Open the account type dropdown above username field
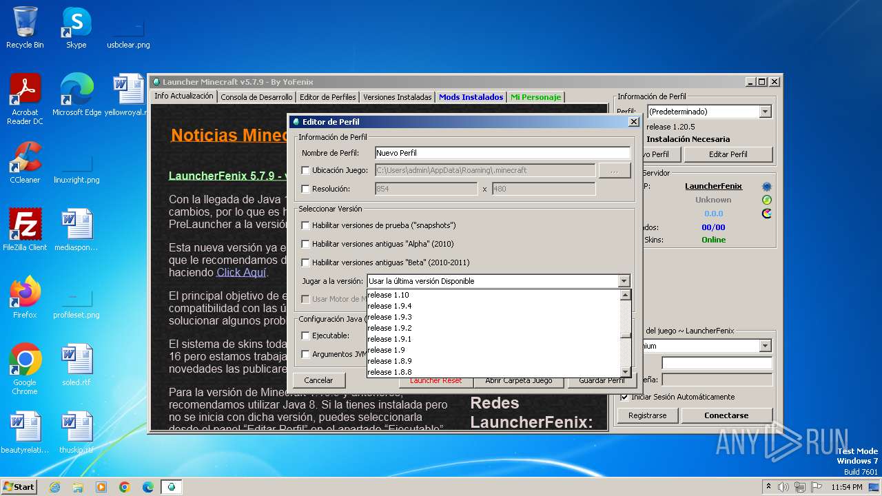This screenshot has height=496, width=882. click(x=765, y=346)
